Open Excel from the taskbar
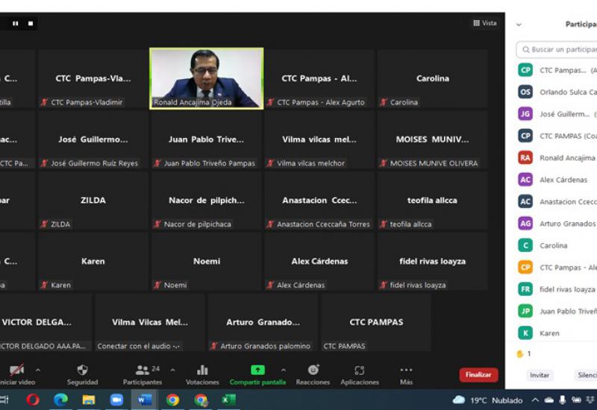The width and height of the screenshot is (597, 410). click(228, 400)
